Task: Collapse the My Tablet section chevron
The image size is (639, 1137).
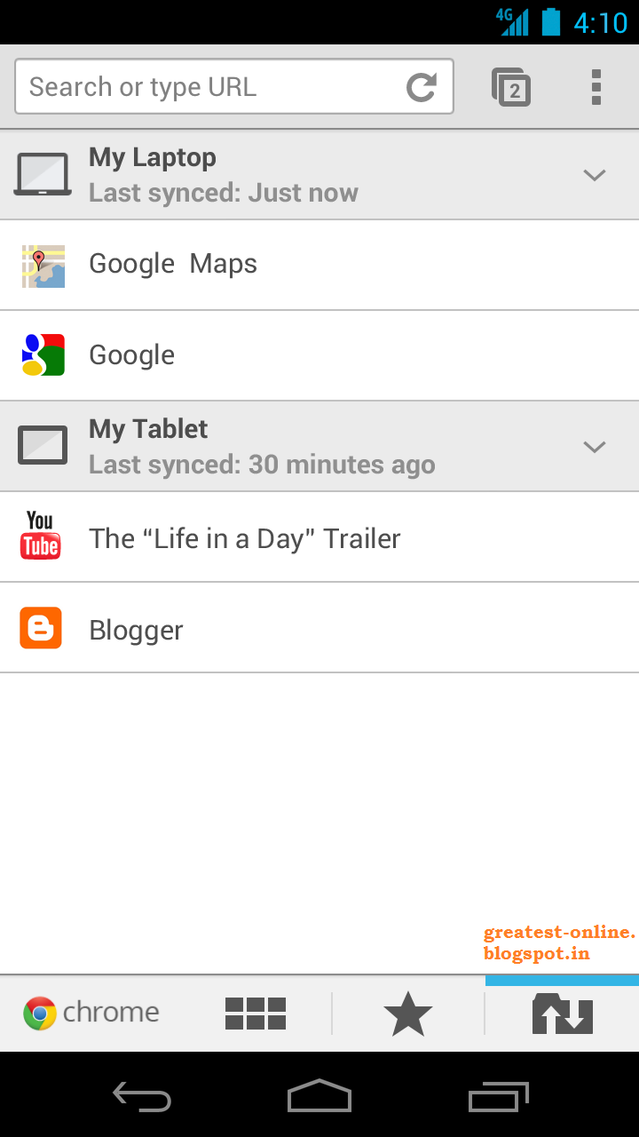Action: 594,446
